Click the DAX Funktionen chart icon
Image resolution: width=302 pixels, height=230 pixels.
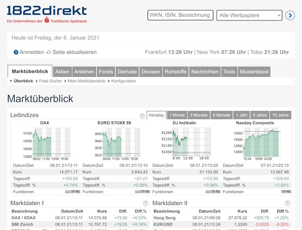click(x=78, y=192)
